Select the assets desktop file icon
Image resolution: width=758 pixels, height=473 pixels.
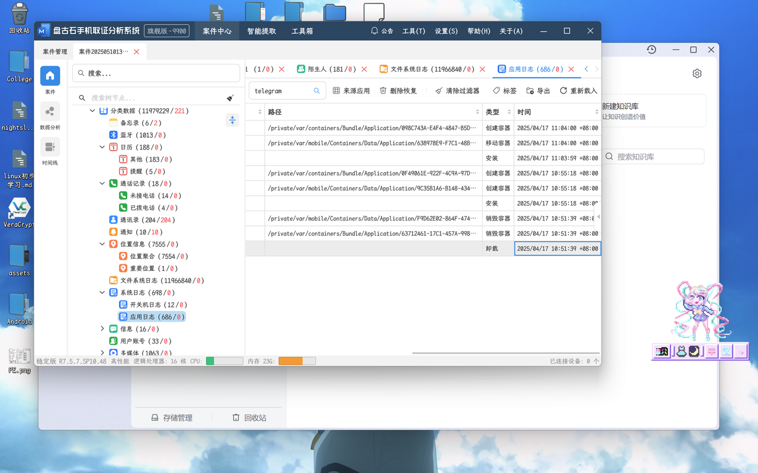pyautogui.click(x=20, y=259)
